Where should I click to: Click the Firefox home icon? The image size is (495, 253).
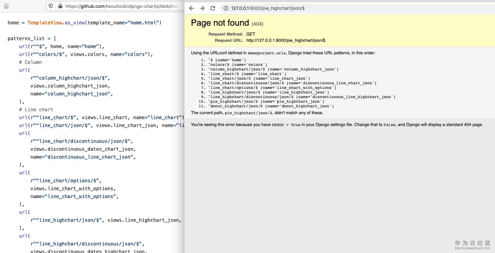coord(6,6)
